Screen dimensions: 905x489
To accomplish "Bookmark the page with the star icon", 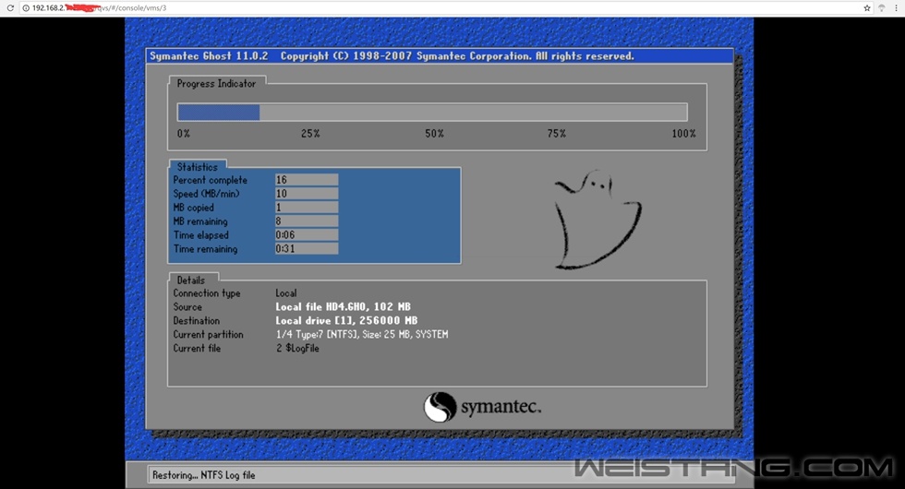I will pyautogui.click(x=867, y=8).
